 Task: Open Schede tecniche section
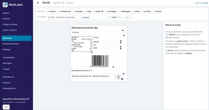11,44
